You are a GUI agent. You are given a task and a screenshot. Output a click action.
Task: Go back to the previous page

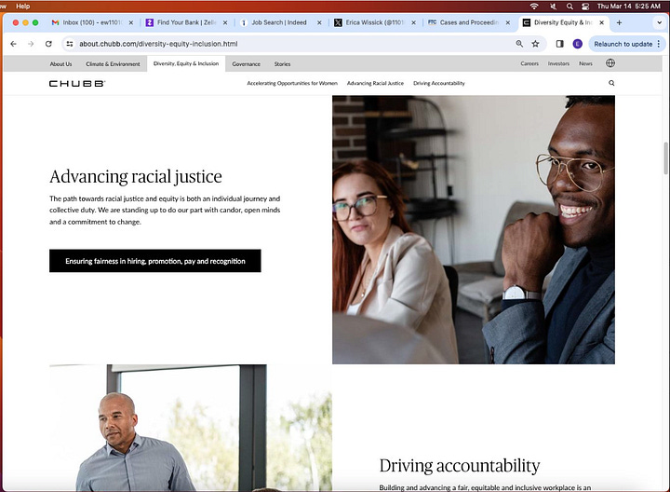[x=13, y=44]
